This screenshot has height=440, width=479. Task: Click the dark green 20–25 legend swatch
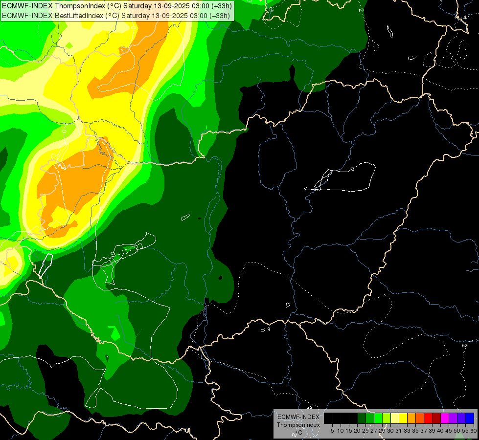(362, 418)
